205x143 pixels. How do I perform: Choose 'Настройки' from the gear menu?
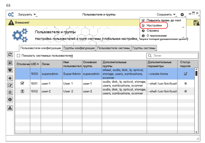pos(154,25)
